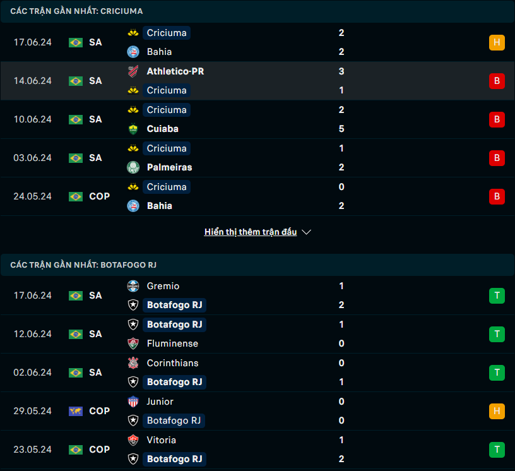Click Botafogo crest in Gremio match
Screen dimensions: 515x471
pos(133,305)
